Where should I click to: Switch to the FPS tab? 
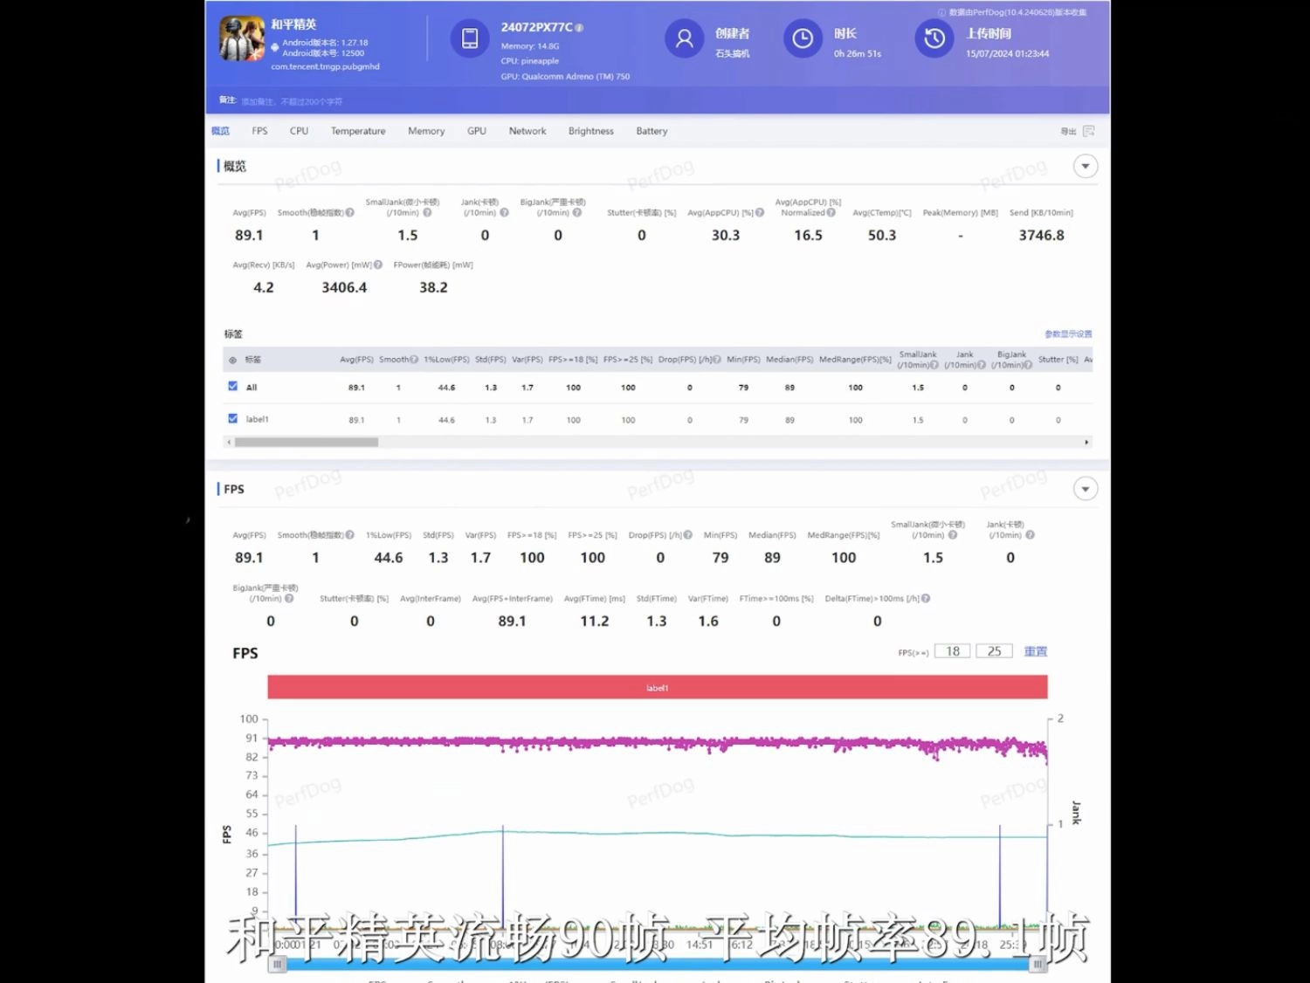[x=259, y=131]
